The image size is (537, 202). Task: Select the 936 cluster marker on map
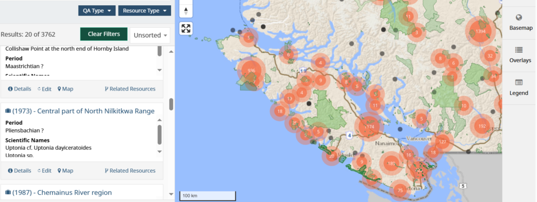[251, 71]
